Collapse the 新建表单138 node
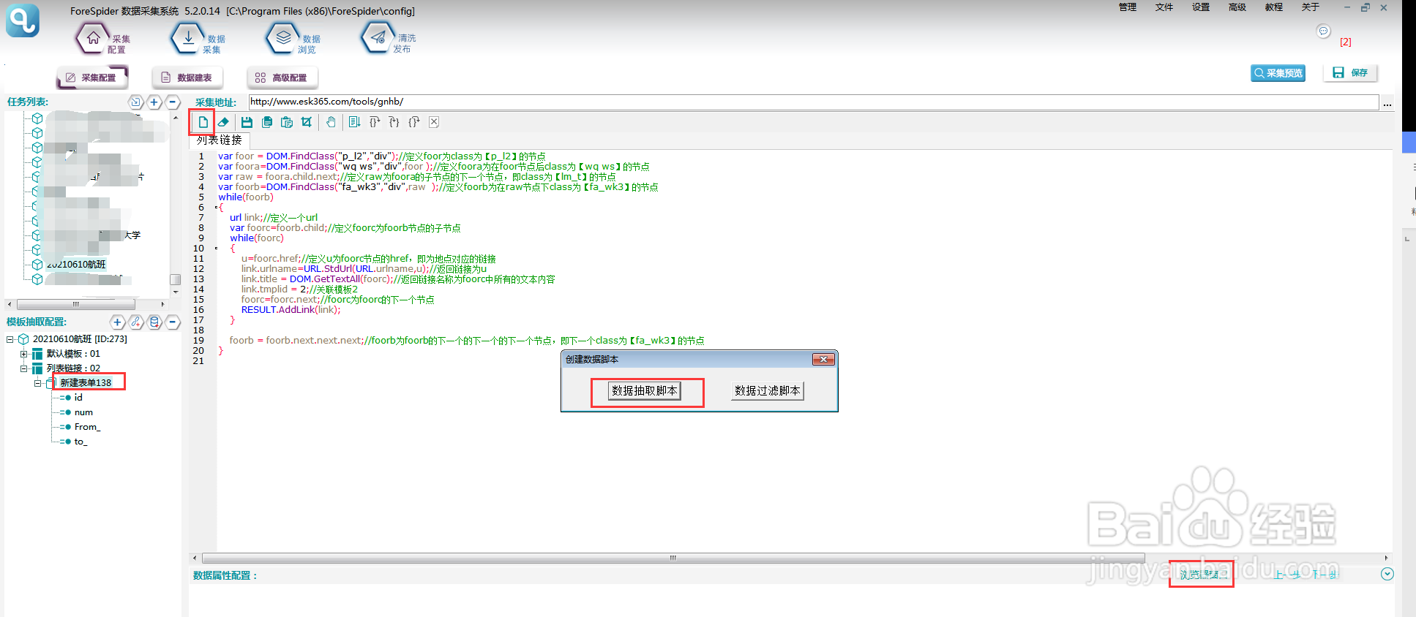 click(37, 383)
